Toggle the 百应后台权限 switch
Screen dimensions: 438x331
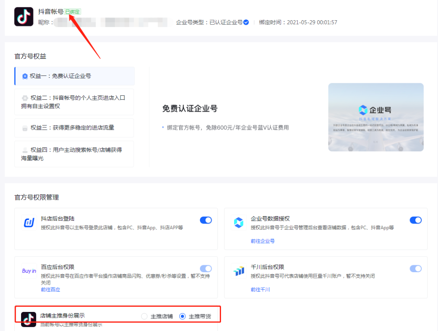point(206,269)
